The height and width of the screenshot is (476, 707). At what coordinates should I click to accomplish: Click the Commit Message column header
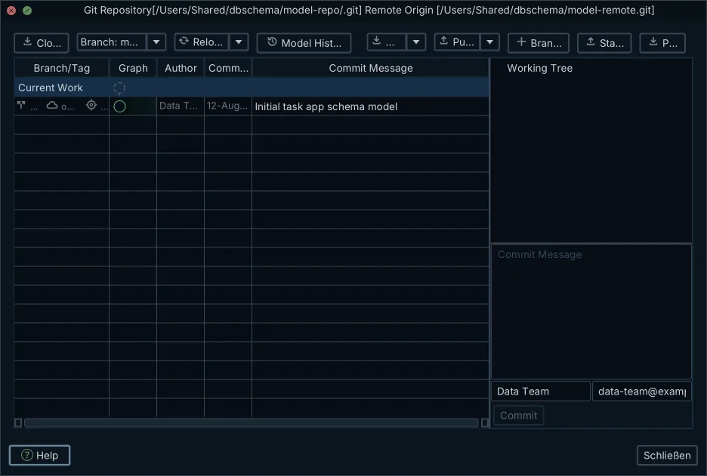pos(371,68)
